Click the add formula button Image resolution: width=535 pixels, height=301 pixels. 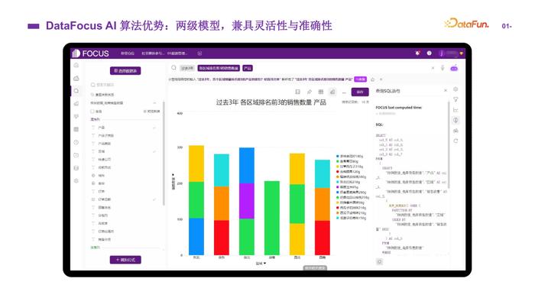point(125,260)
